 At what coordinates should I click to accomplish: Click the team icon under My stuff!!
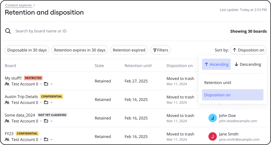point(7,84)
